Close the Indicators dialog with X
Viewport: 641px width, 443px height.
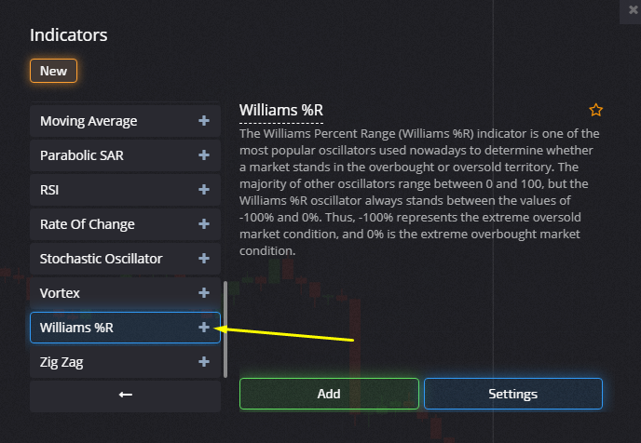[633, 10]
